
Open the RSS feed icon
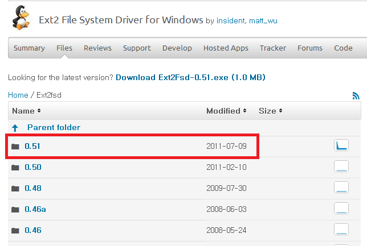pos(356,95)
